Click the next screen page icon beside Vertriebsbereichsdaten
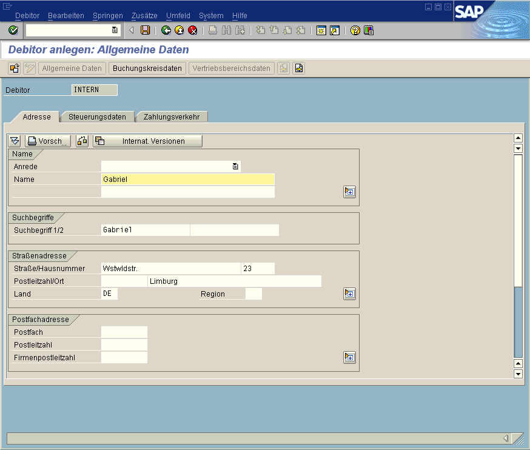Image resolution: width=530 pixels, height=450 pixels. 299,69
